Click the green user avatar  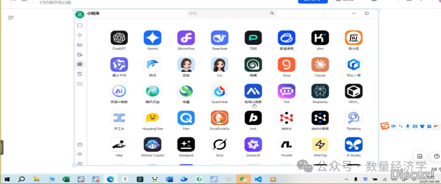tap(80, 15)
